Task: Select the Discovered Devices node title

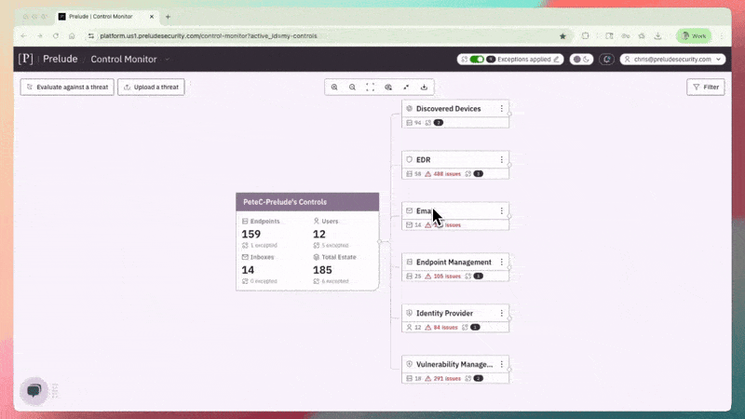Action: coord(449,109)
